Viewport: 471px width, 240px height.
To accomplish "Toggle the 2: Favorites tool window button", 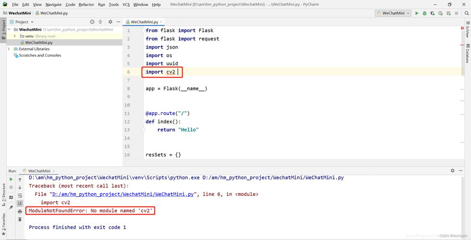I will (x=4, y=224).
